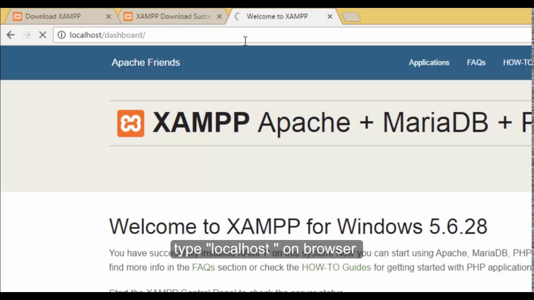This screenshot has width=534, height=300.
Task: Follow the HOW-TO Guides link
Action: pos(336,267)
